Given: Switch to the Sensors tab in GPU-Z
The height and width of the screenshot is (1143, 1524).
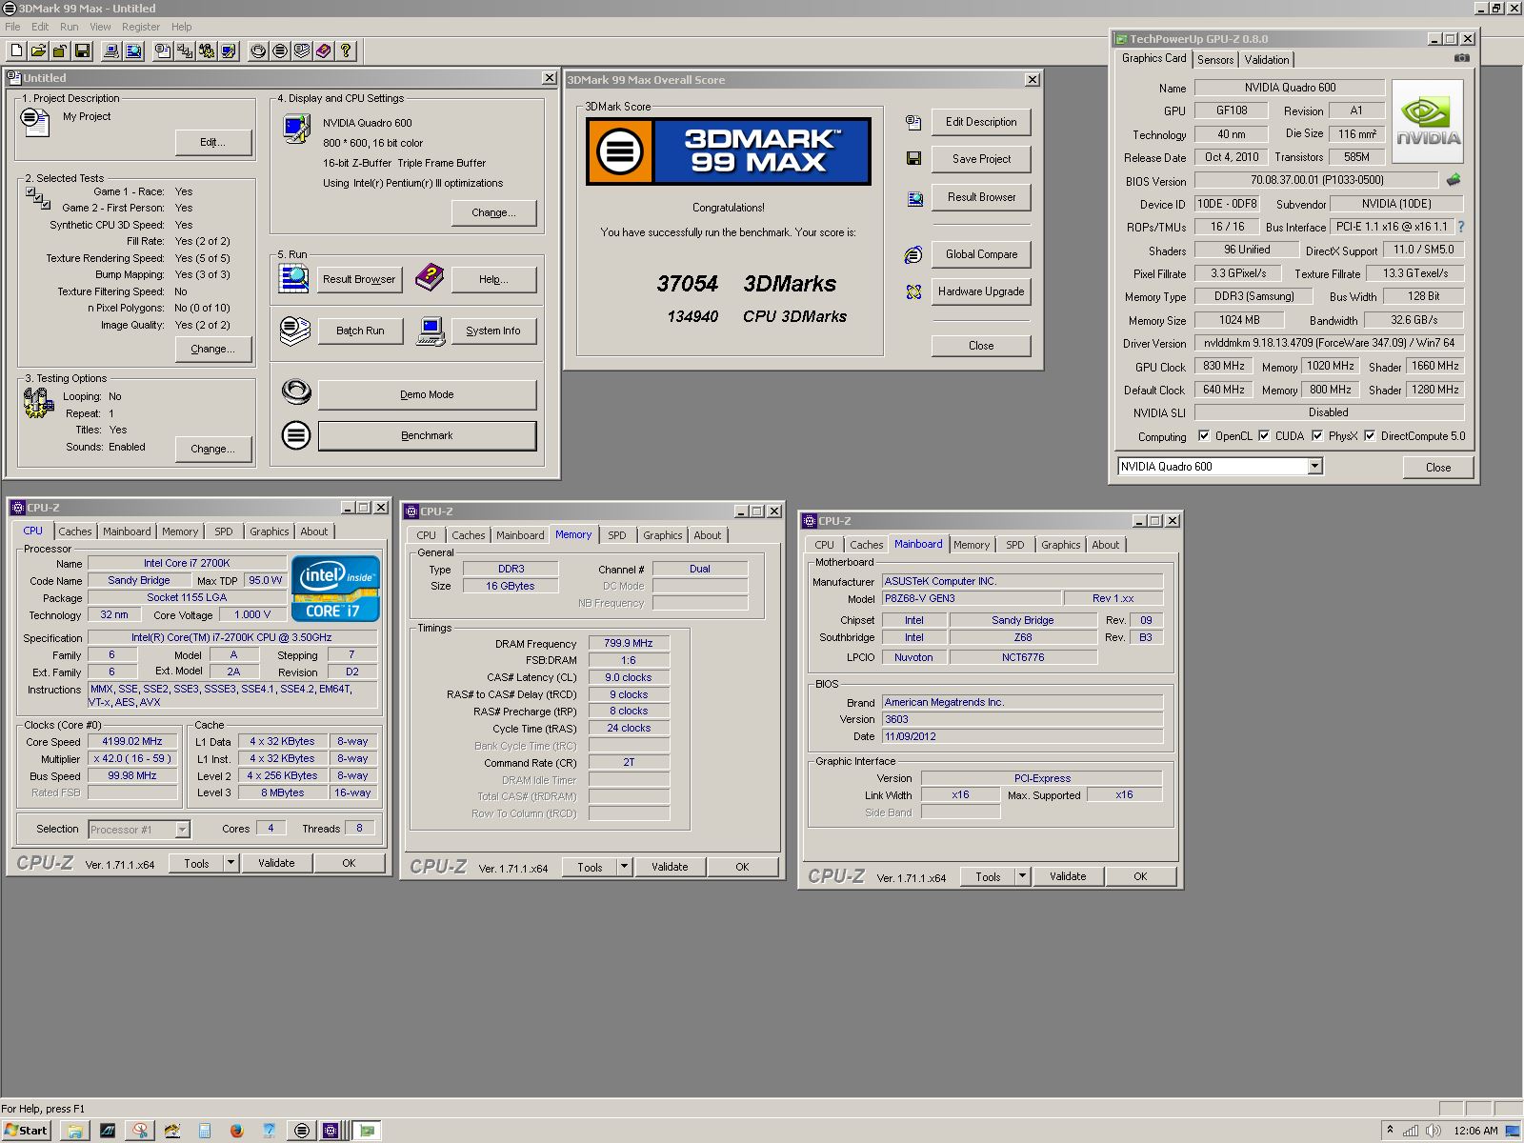Looking at the screenshot, I should 1215,59.
